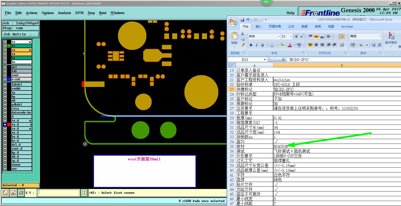The height and width of the screenshot is (206, 401).
Task: Click the Genesis snap-angle icon
Action: pos(13,193)
